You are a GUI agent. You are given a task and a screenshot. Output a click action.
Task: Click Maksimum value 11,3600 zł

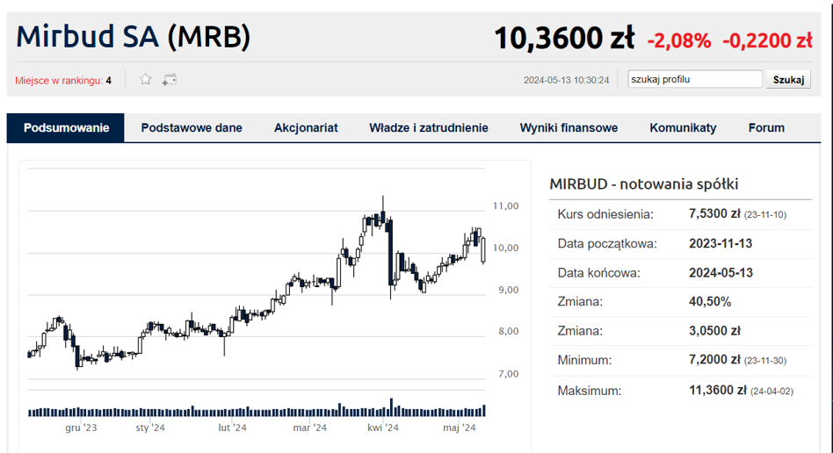tap(717, 391)
